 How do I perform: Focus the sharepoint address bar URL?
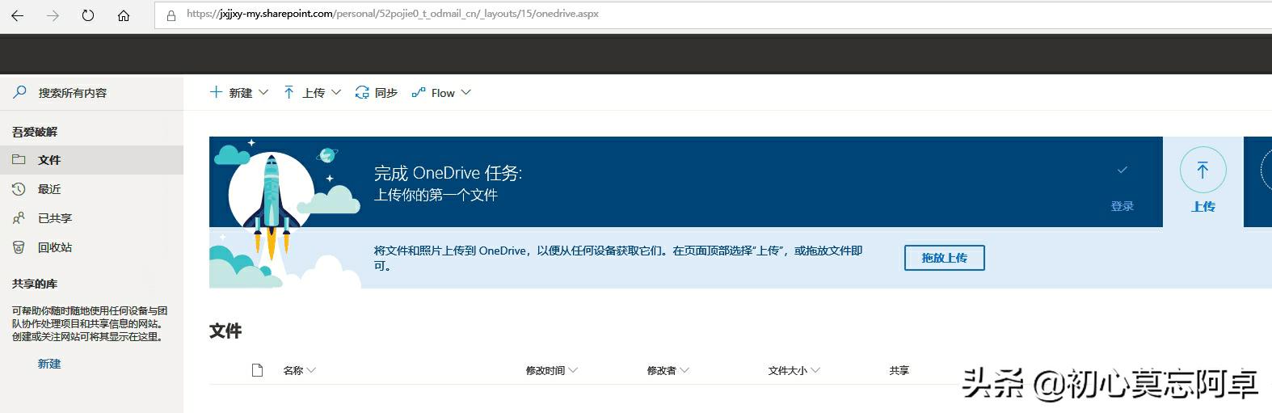(x=393, y=14)
